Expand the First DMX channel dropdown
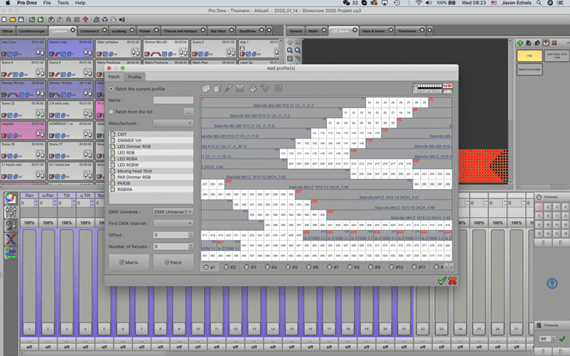 point(173,222)
